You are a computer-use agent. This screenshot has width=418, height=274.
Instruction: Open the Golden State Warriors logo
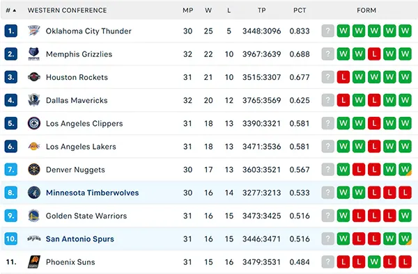click(34, 216)
